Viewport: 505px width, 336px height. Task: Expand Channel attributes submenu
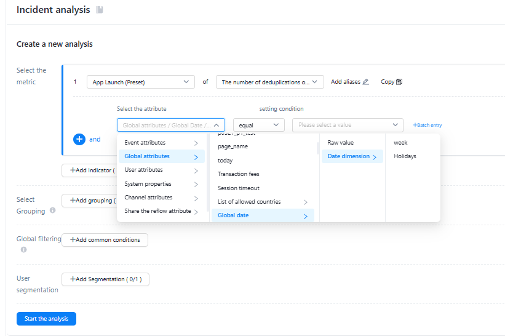(162, 198)
